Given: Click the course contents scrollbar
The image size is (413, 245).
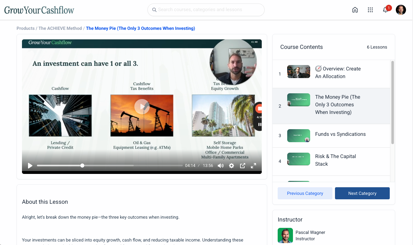Looking at the screenshot, I should coord(392,102).
